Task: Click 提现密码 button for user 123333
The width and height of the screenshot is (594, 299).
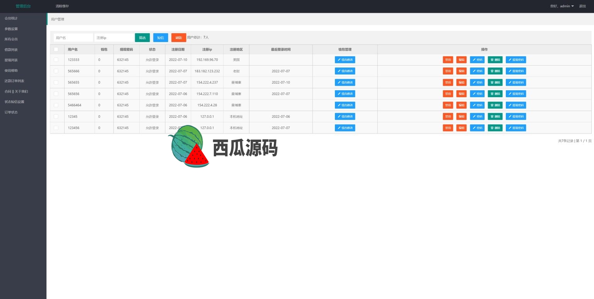Action: pos(515,60)
